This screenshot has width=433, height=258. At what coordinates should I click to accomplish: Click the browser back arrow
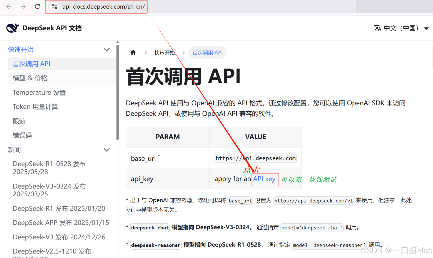(9, 6)
